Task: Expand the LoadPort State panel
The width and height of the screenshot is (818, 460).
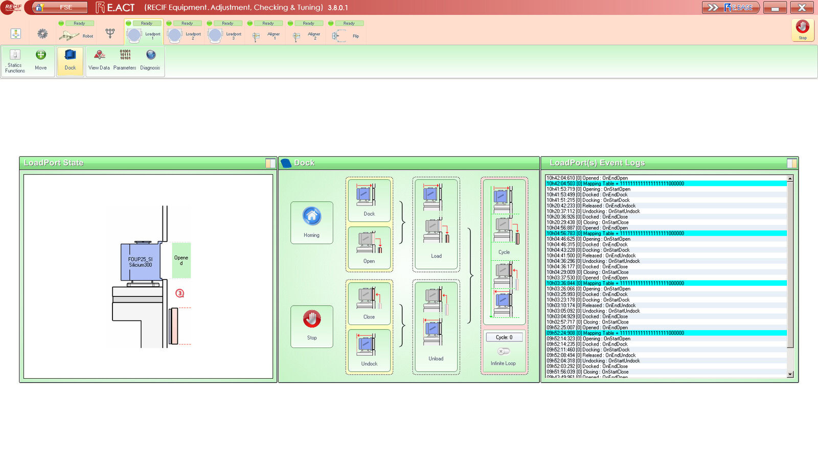Action: click(x=270, y=164)
